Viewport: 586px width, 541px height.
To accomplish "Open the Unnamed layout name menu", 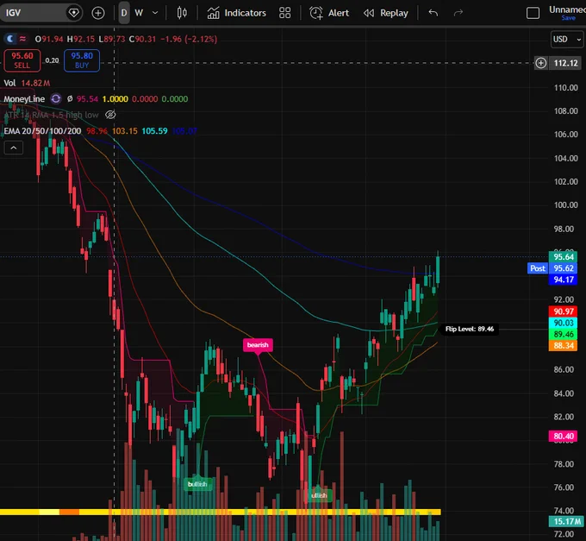I will coord(566,9).
